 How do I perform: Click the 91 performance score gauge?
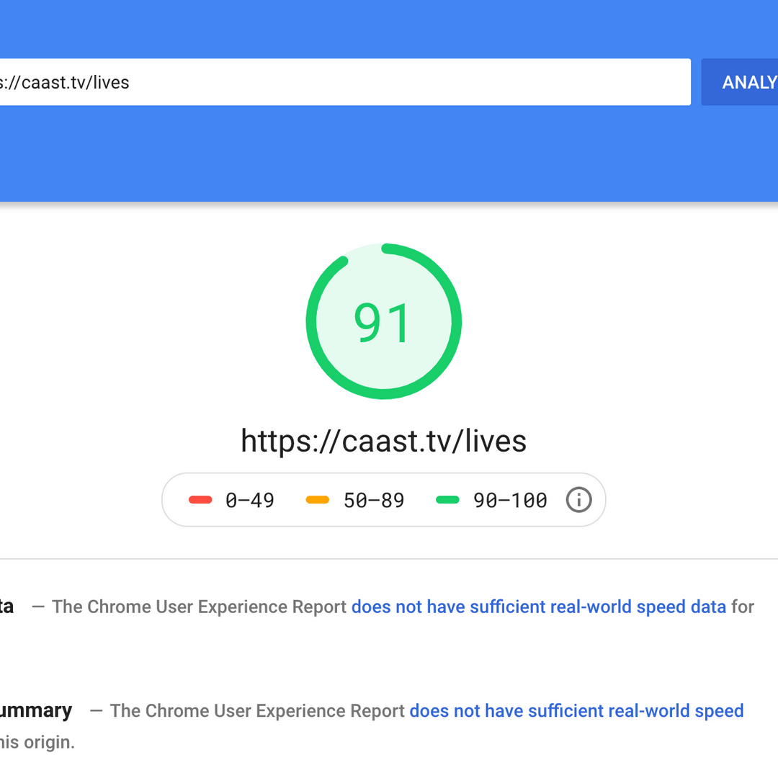(x=383, y=321)
